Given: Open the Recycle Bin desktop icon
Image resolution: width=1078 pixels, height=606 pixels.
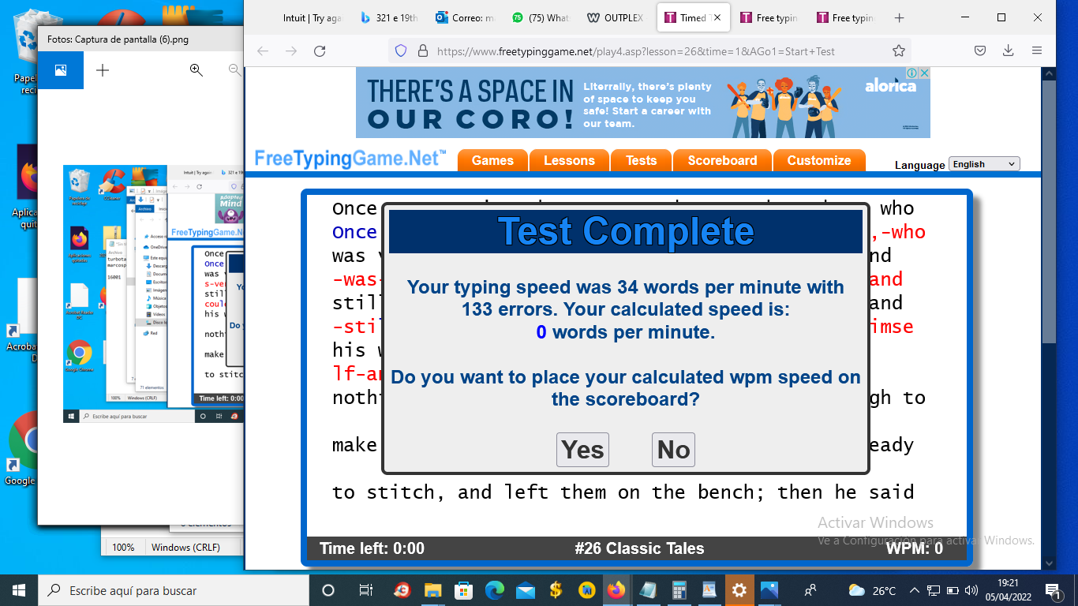Looking at the screenshot, I should point(27,51).
